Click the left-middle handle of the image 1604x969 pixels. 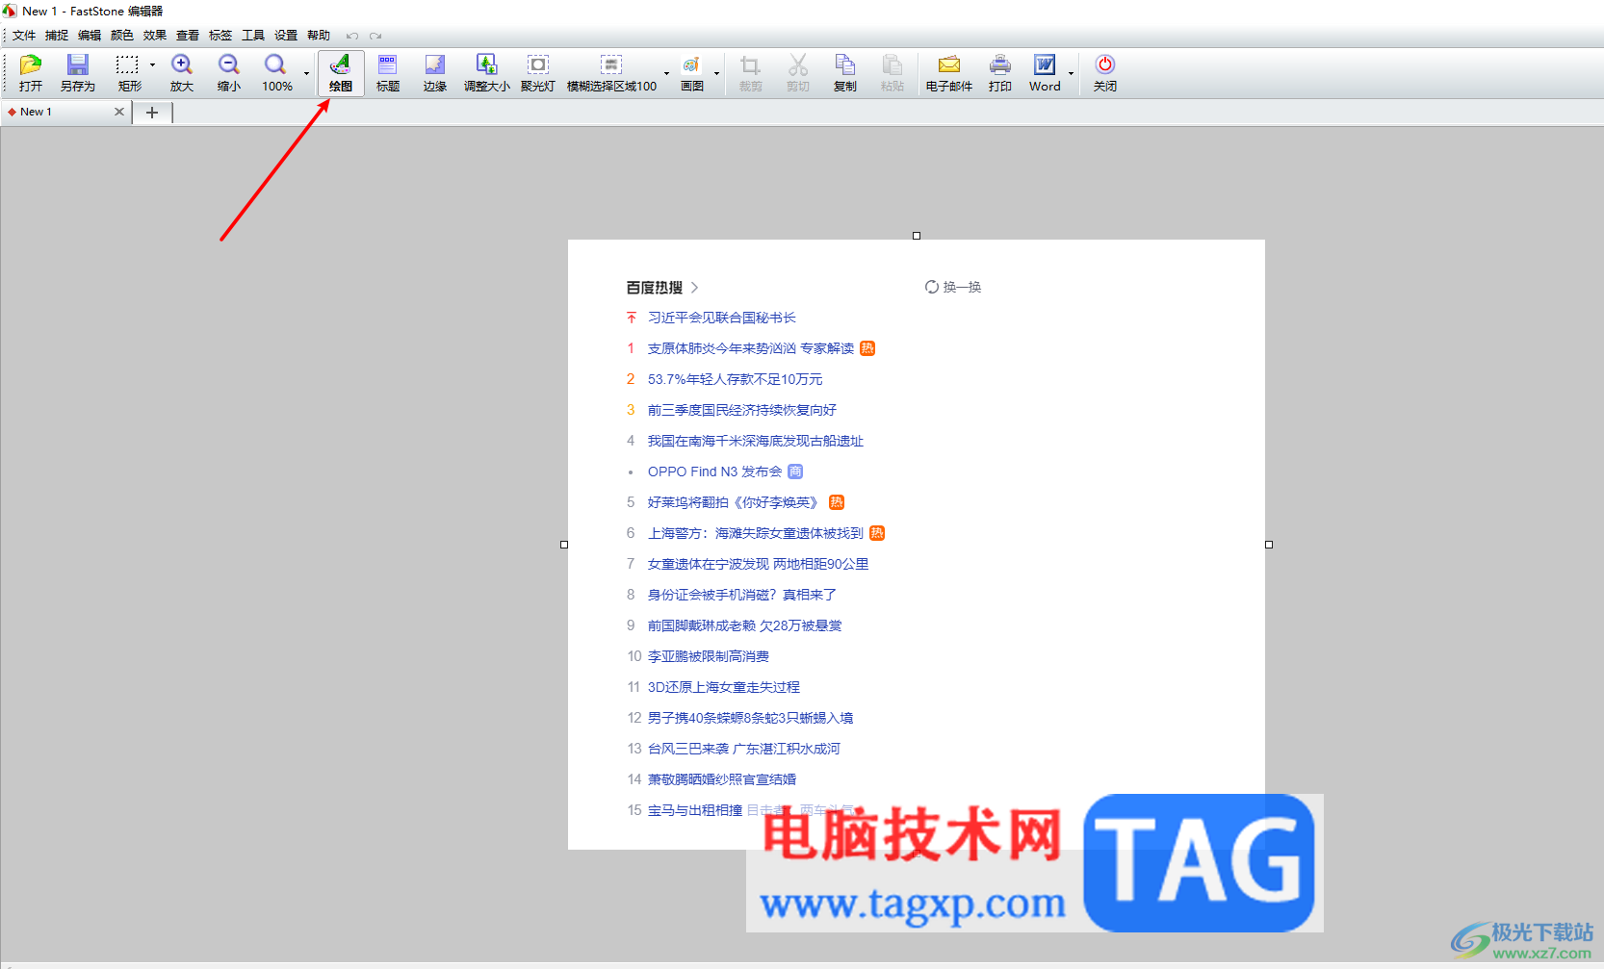(x=564, y=545)
